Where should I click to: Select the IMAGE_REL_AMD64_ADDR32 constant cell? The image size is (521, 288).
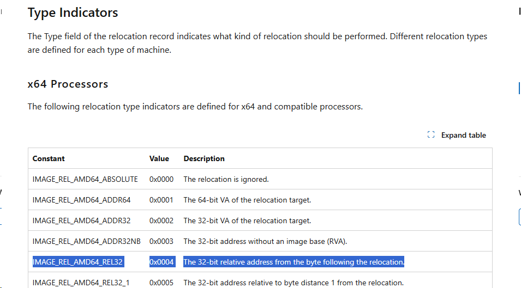[x=81, y=220]
